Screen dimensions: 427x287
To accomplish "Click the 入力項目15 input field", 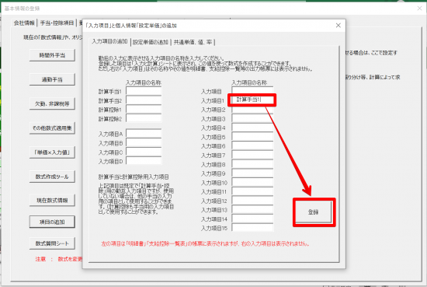I will [252, 228].
